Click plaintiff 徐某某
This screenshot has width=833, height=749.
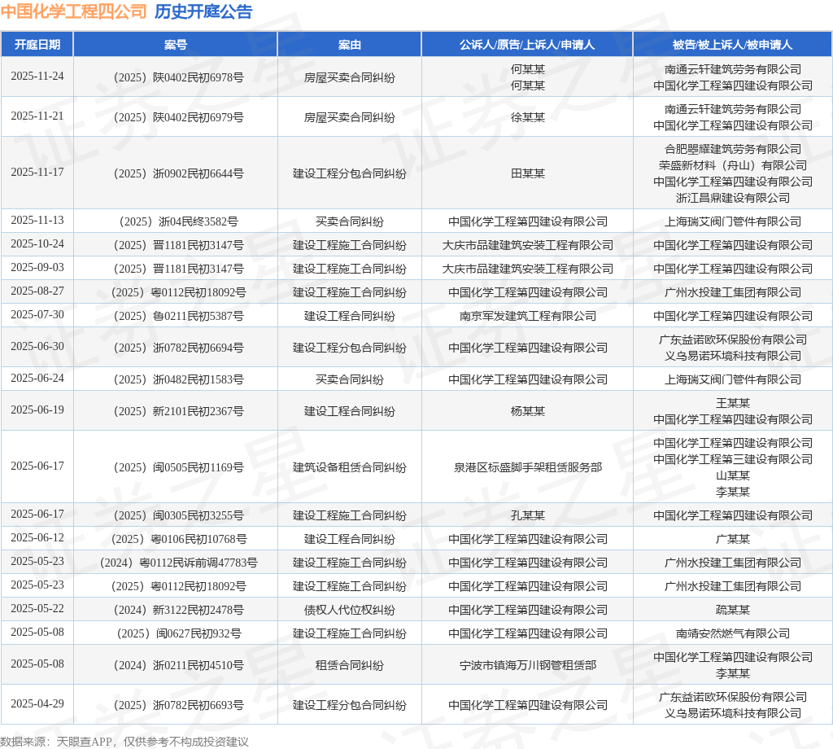coord(527,117)
